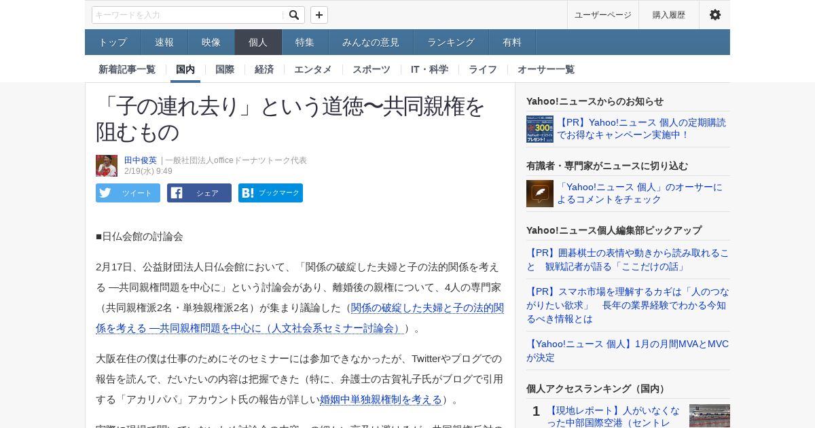Screen dimensions: 815x428
Task: Switch to the 速報 tab
Action: [164, 42]
